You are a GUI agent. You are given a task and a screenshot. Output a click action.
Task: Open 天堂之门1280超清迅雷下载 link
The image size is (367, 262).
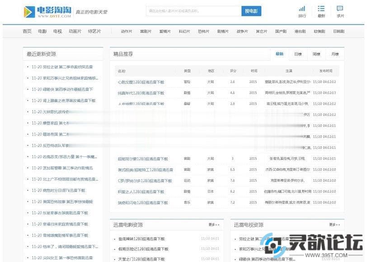coord(141,259)
